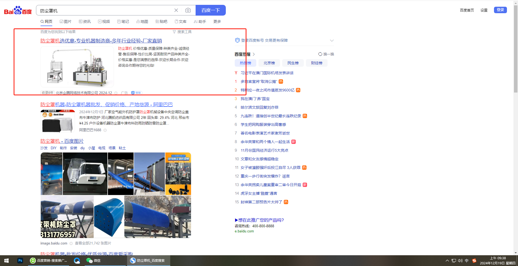
Task: Open hot topic 哈尔滨文旅回复刘亦菲
Action: (x=260, y=107)
